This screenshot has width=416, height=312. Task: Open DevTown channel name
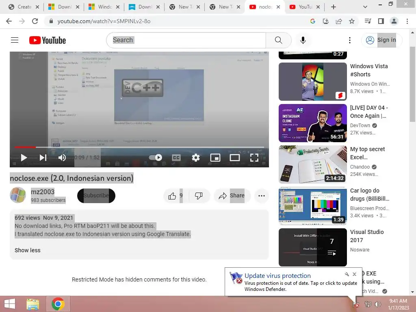click(360, 125)
